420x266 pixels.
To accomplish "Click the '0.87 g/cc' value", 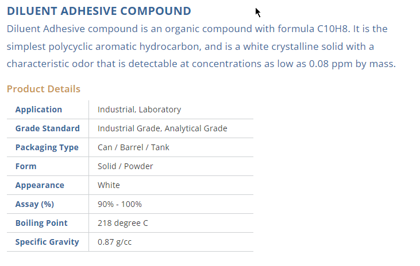I will (x=114, y=242).
